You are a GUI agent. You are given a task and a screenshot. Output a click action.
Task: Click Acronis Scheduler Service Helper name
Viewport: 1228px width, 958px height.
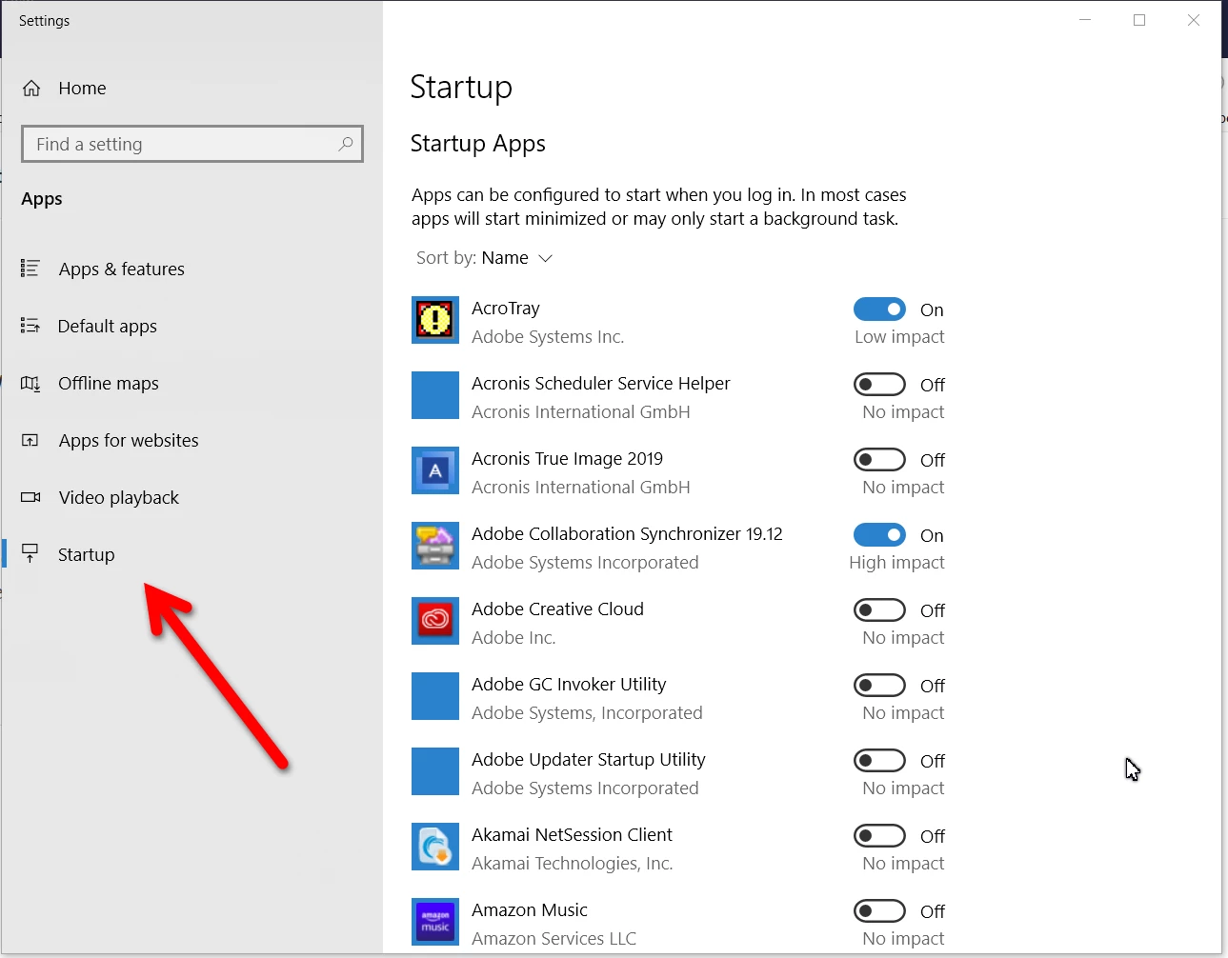pos(601,384)
